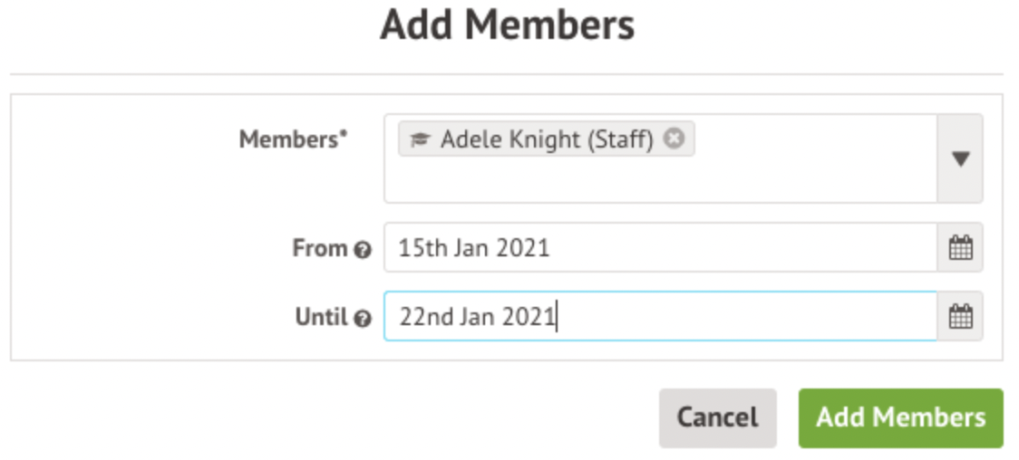This screenshot has width=1019, height=460.
Task: Click the From label text
Action: pos(320,248)
